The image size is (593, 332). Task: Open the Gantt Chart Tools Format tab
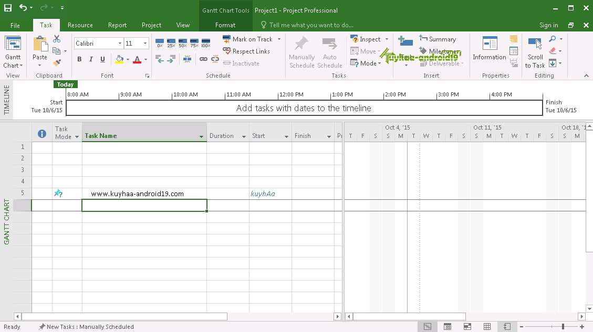pyautogui.click(x=225, y=25)
